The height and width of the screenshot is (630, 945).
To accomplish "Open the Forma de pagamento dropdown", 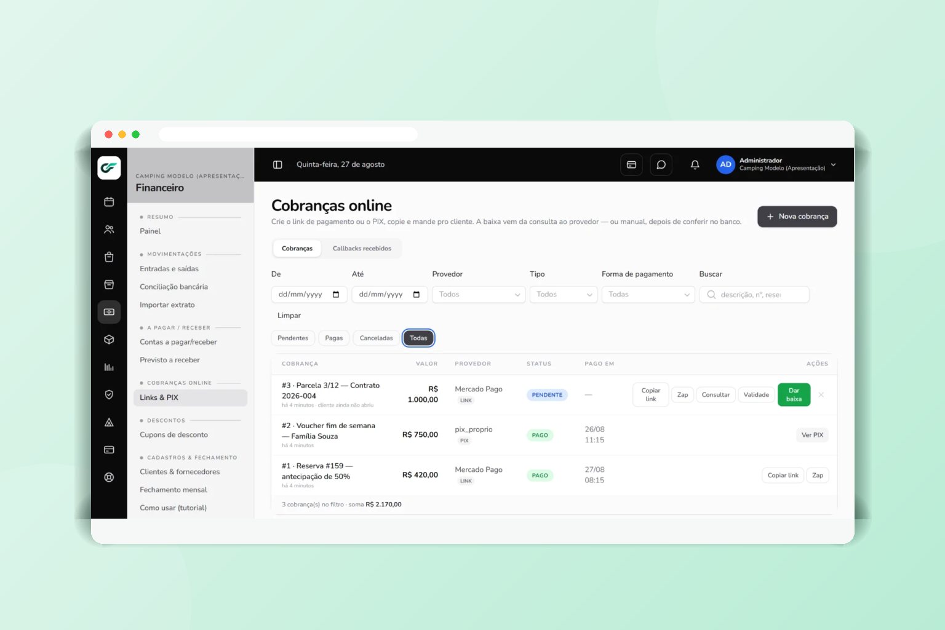I will 648,295.
